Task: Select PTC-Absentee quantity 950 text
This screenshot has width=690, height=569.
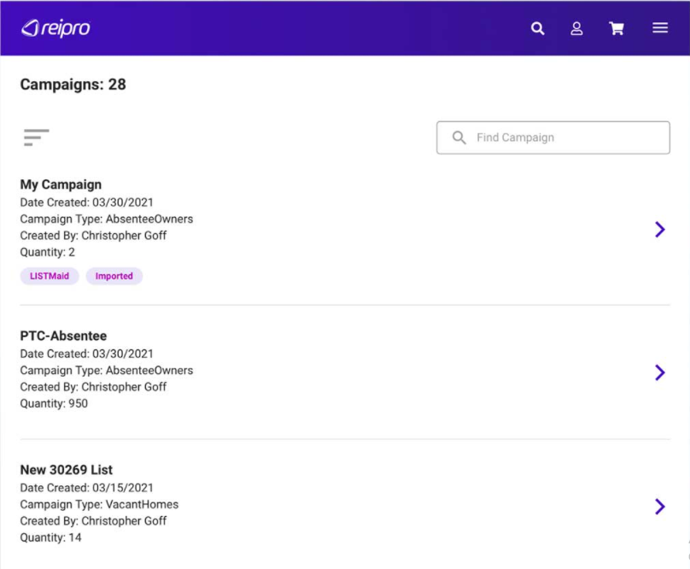Action: click(x=54, y=403)
